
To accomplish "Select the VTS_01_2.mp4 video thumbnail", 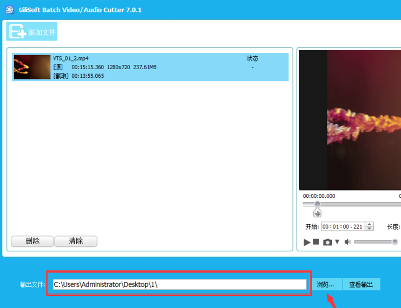I will 32,67.
